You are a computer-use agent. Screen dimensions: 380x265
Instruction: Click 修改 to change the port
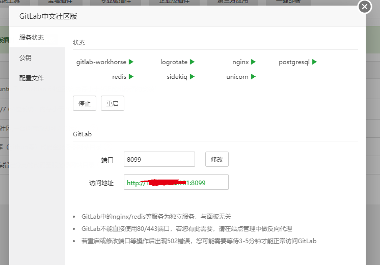217,159
